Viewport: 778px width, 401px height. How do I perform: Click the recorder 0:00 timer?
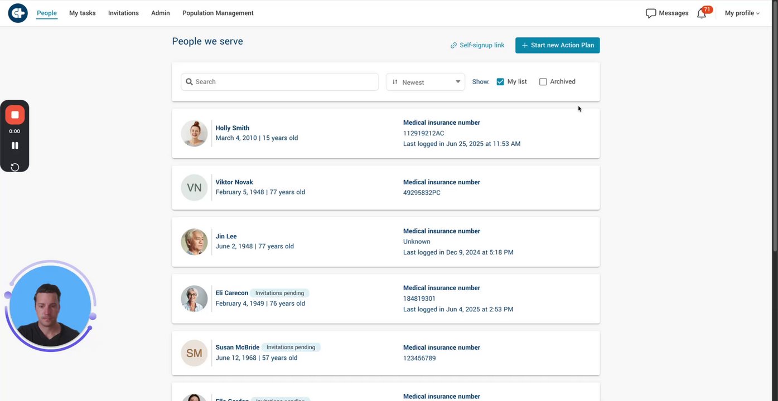[x=15, y=131]
